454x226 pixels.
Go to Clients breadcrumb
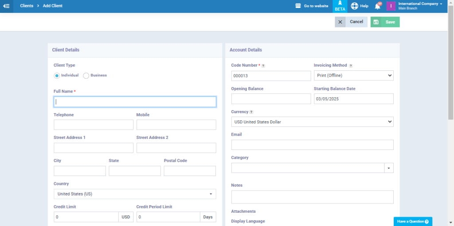point(27,6)
